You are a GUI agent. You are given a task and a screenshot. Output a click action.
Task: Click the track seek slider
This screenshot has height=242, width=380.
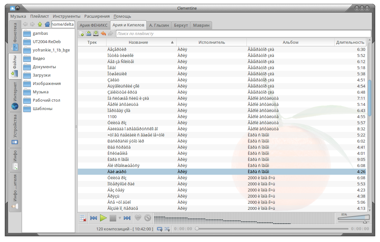(x=272, y=229)
